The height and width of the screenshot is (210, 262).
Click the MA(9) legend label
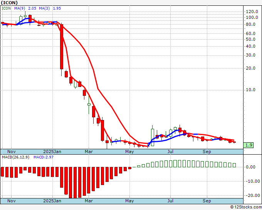click(x=20, y=8)
